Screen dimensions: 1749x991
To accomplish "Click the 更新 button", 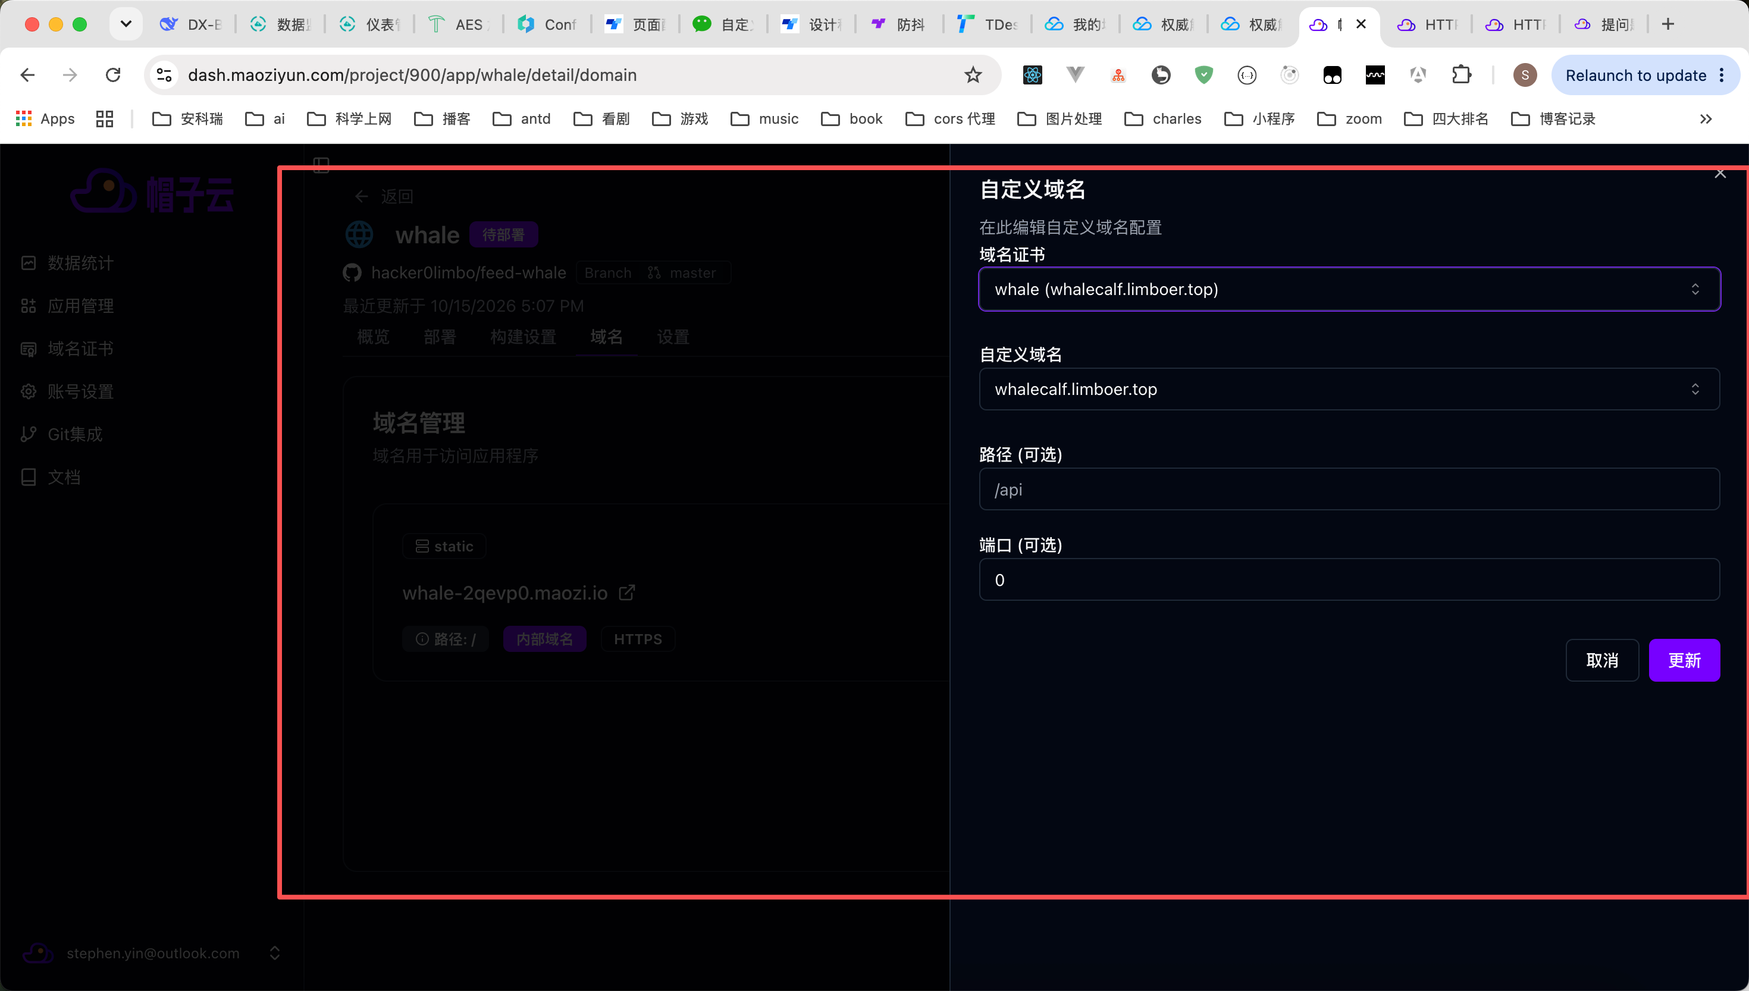I will 1684,660.
